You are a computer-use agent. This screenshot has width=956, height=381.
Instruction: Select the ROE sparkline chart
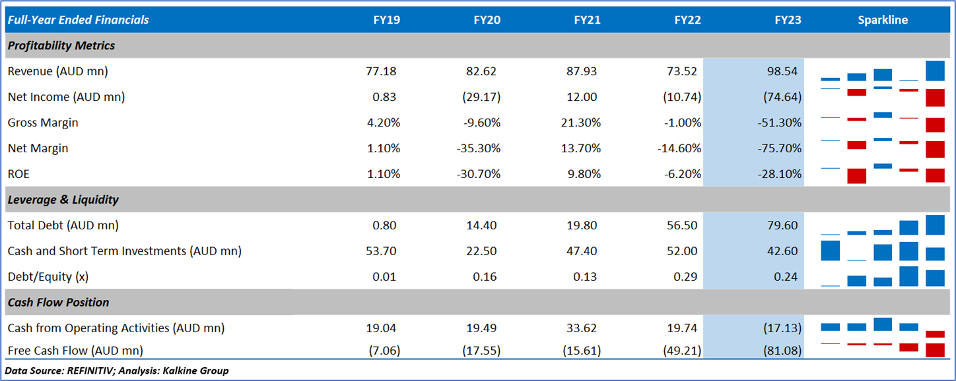pyautogui.click(x=882, y=174)
